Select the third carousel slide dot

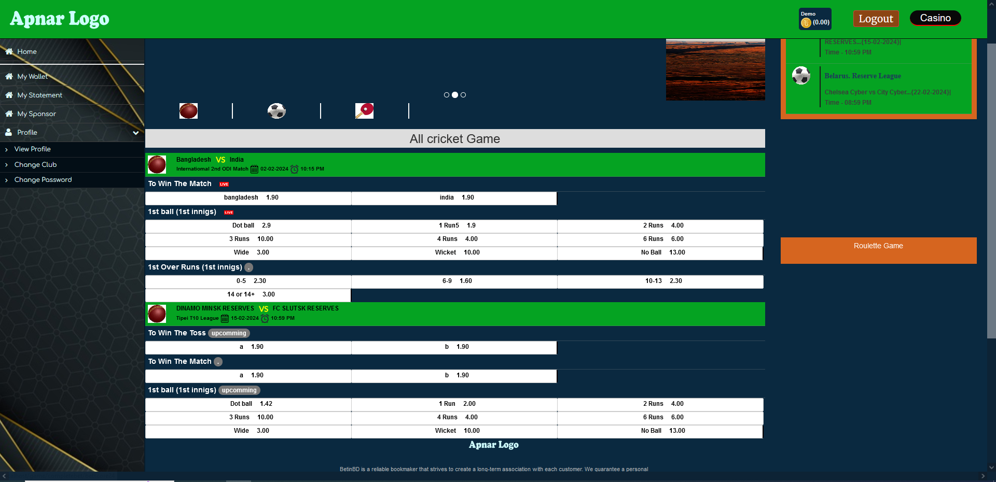coord(463,95)
